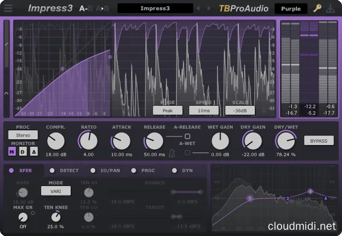Select next preset arrow
The height and width of the screenshot is (236, 342).
click(x=208, y=9)
